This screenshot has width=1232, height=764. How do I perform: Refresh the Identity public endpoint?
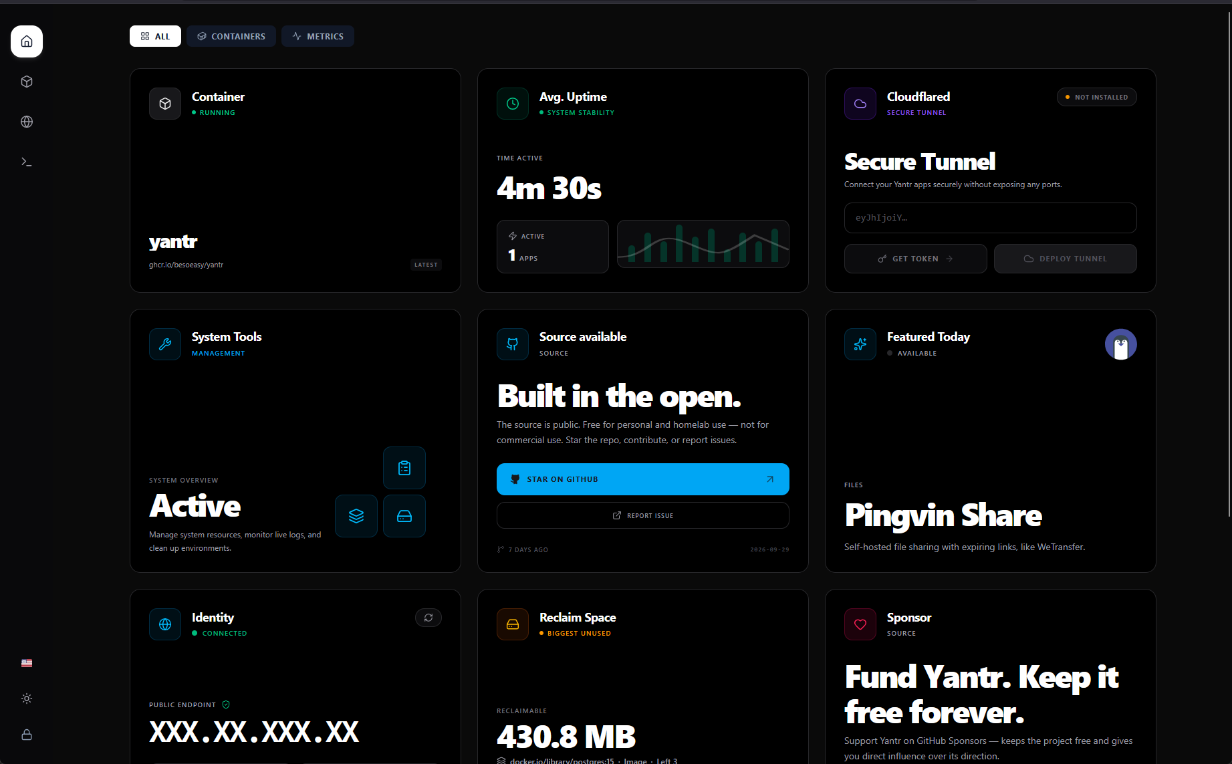tap(428, 618)
